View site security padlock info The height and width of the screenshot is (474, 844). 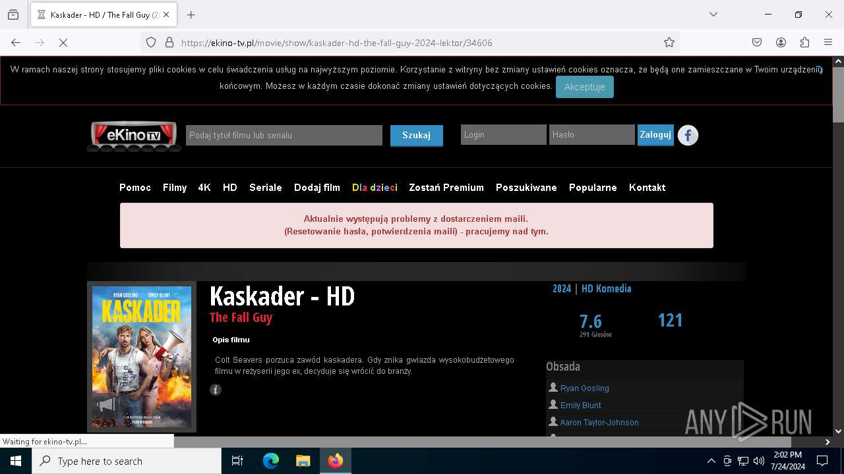coord(169,42)
